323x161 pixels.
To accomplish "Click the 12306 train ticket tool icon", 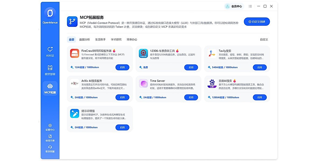I will [x=143, y=53].
